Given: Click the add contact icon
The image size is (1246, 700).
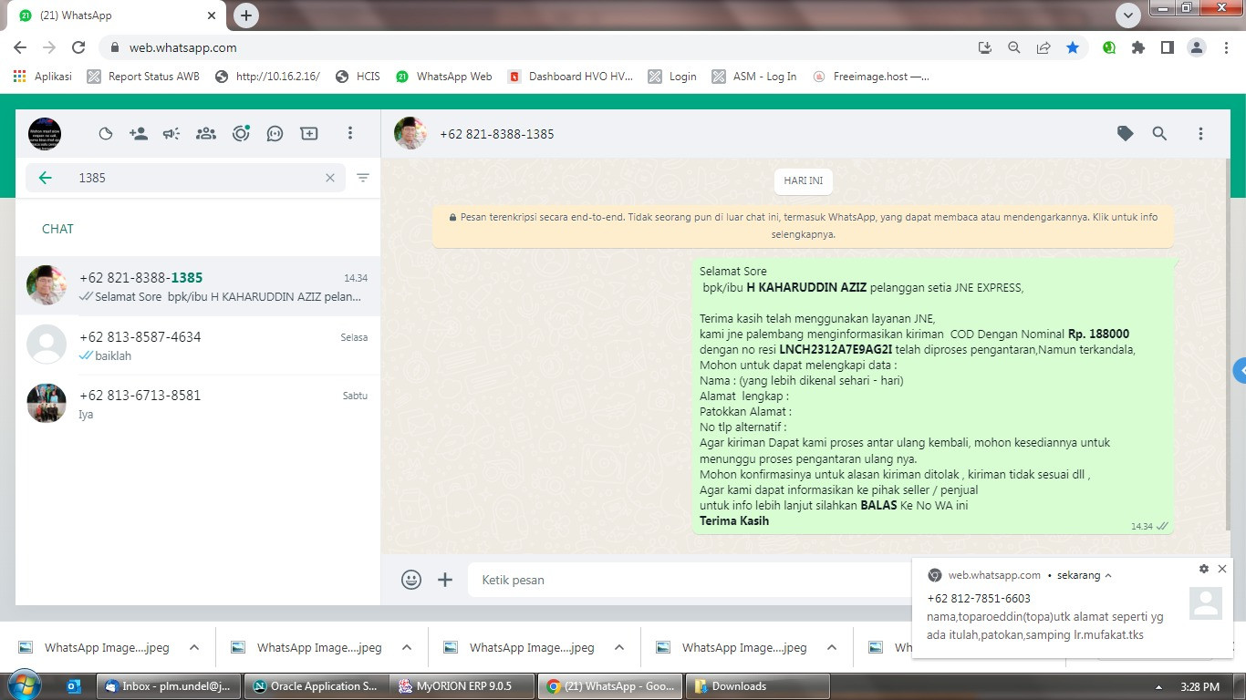Looking at the screenshot, I should tap(139, 134).
